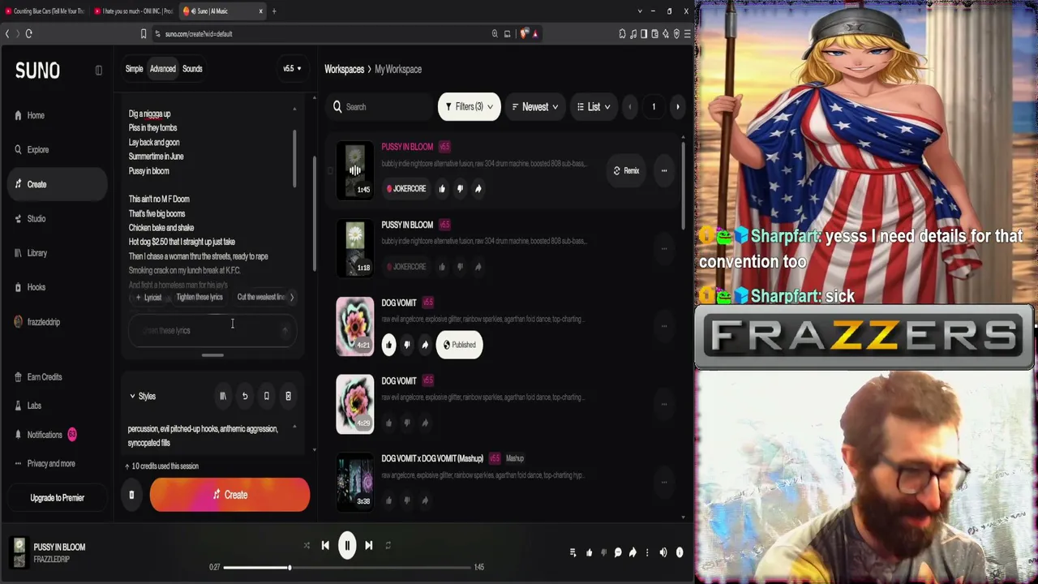This screenshot has height=584, width=1038.
Task: Reload the browser page
Action: click(28, 33)
